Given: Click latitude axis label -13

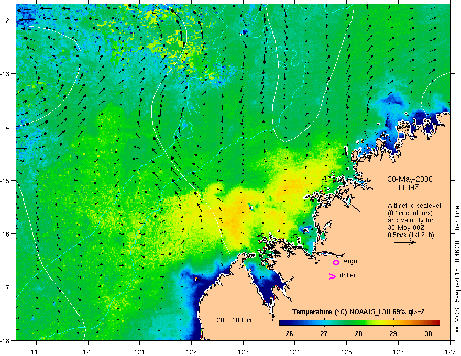Looking at the screenshot, I should tap(6, 74).
